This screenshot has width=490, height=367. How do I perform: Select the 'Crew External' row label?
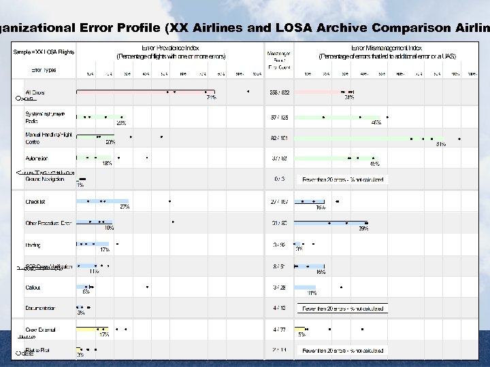click(x=40, y=330)
